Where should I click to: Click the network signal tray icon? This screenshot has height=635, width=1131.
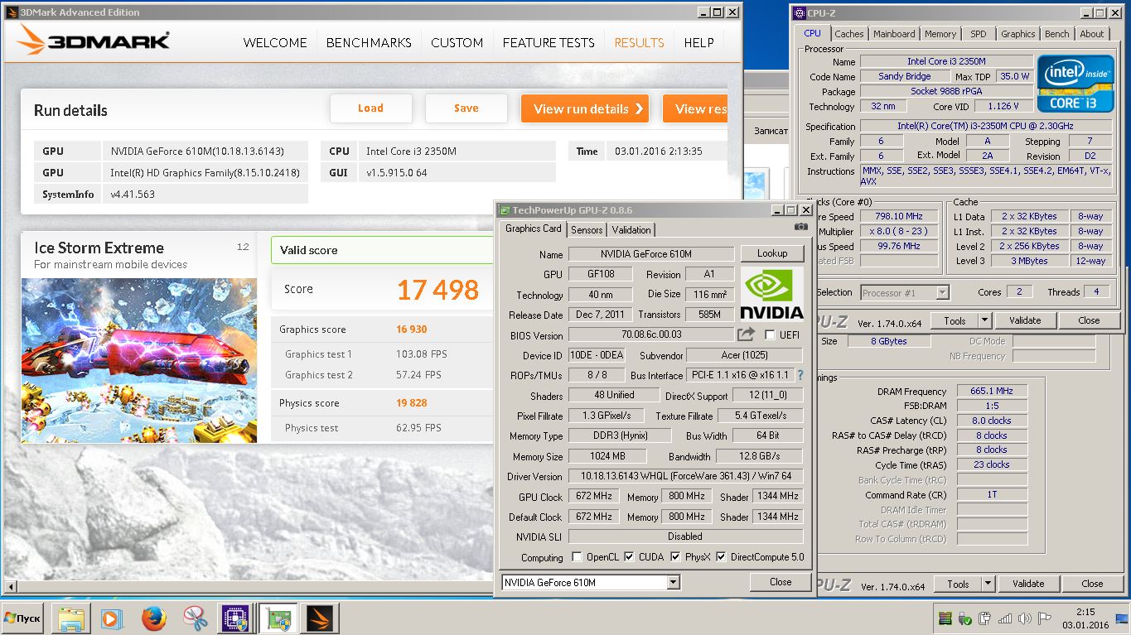1004,618
